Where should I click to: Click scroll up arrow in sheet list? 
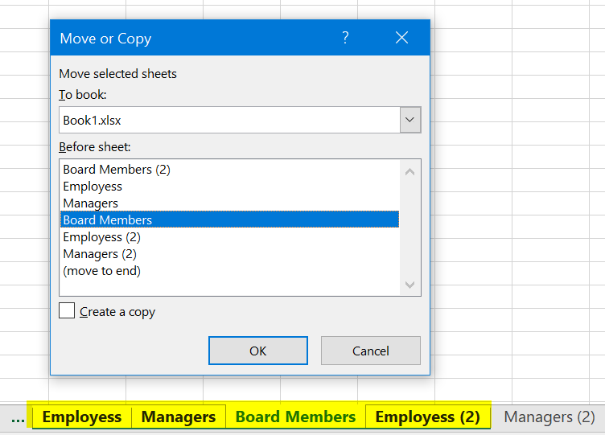click(x=410, y=171)
